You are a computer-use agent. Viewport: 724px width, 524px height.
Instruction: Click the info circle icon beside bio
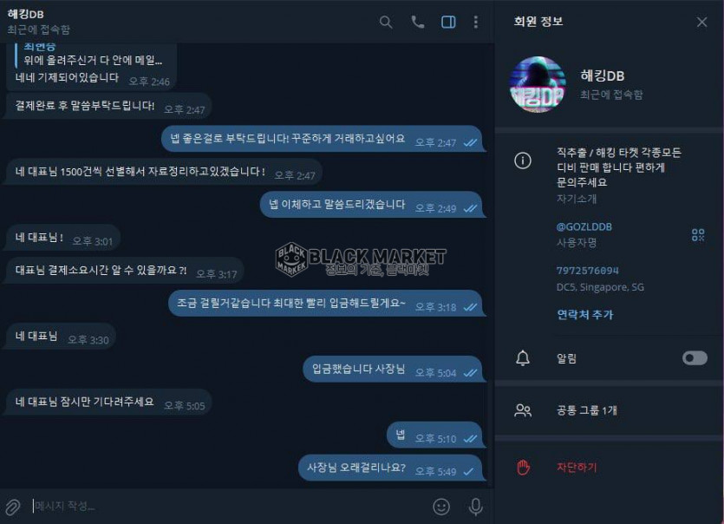523,160
